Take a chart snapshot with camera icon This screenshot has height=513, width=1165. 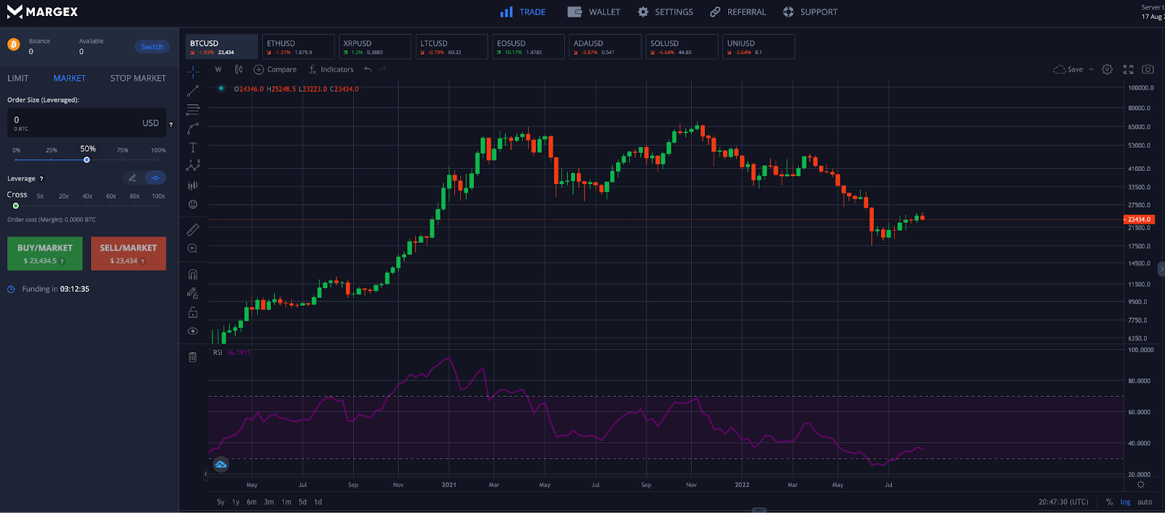click(x=1148, y=70)
